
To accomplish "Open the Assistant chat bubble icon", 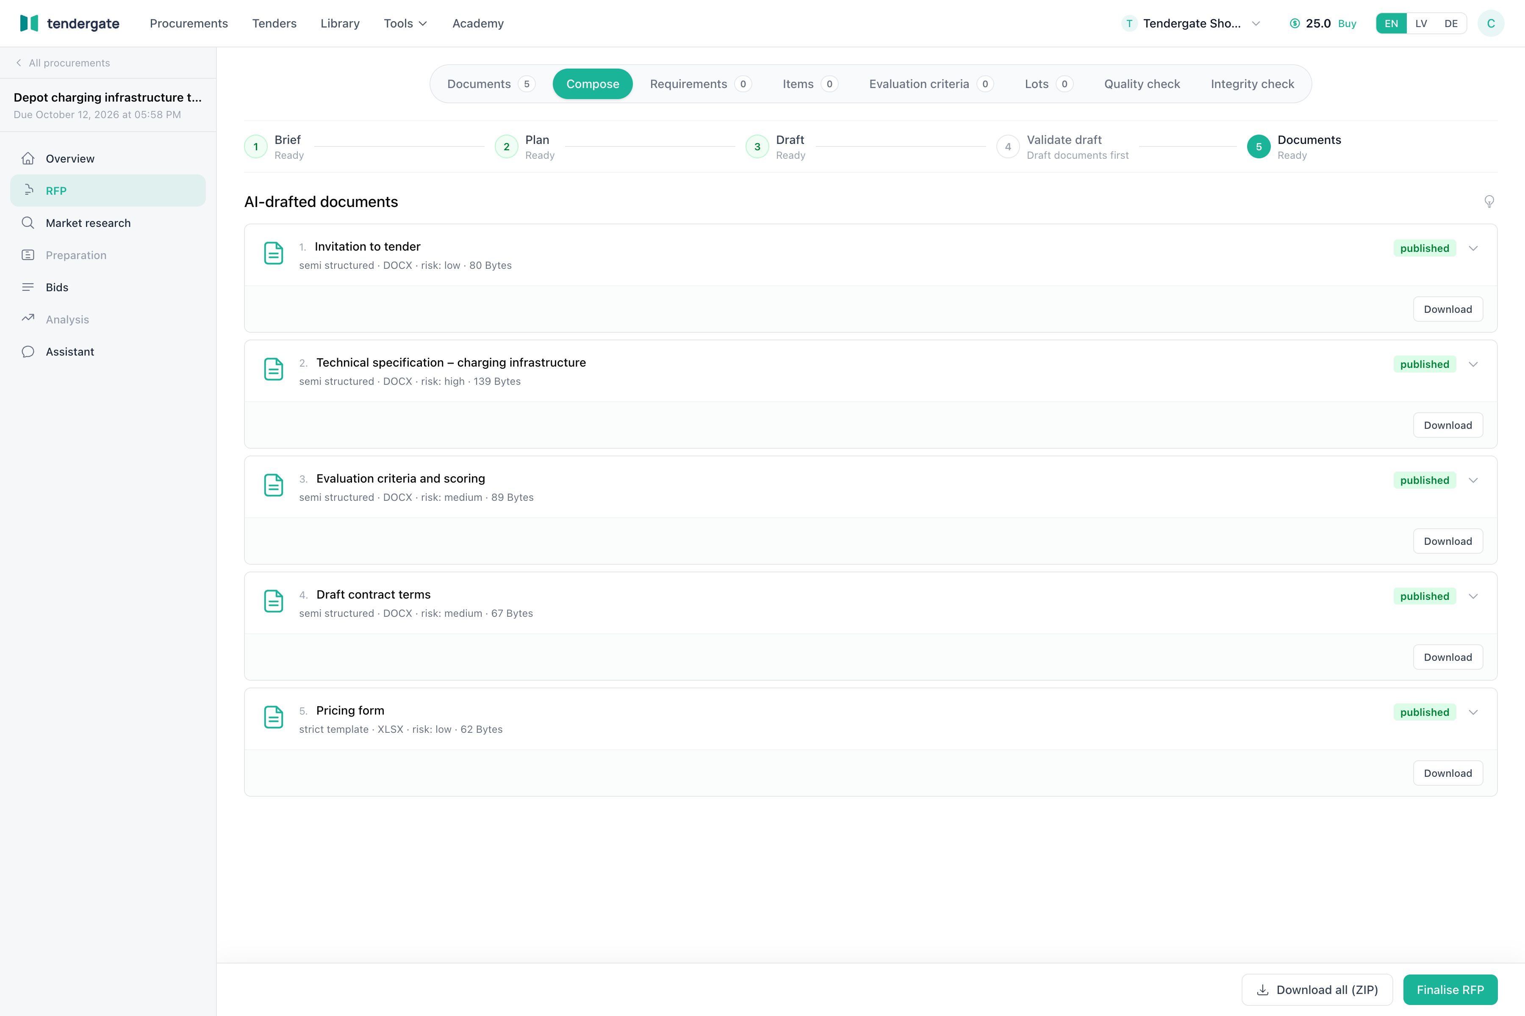I will pos(28,351).
